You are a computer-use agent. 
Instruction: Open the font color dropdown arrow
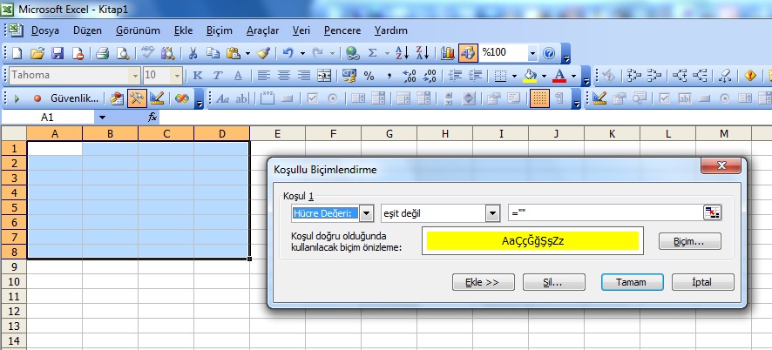click(x=573, y=76)
